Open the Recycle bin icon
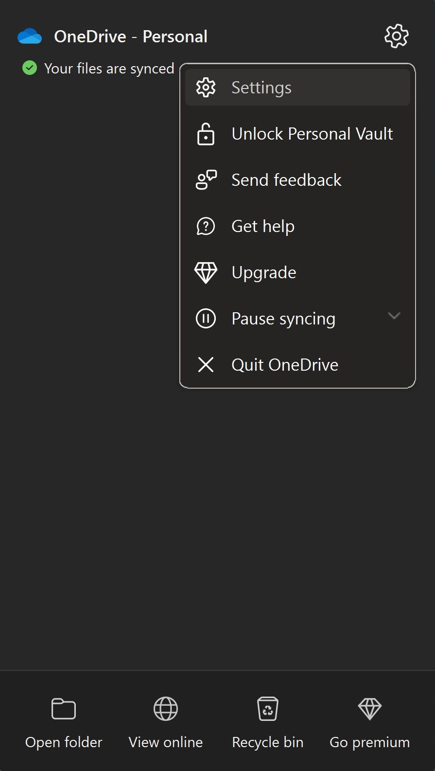Image resolution: width=435 pixels, height=771 pixels. tap(268, 709)
